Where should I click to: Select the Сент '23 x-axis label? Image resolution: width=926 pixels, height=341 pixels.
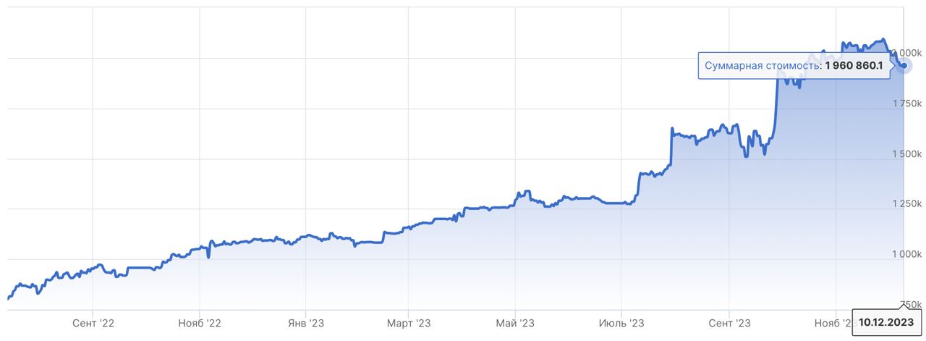click(729, 321)
